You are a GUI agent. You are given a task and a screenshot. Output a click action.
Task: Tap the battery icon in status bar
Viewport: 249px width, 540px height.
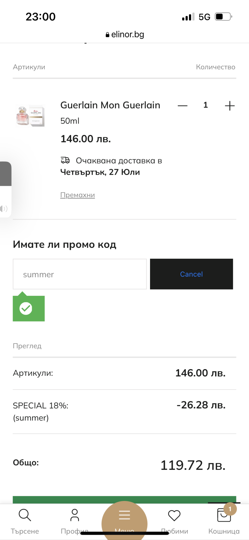223,17
